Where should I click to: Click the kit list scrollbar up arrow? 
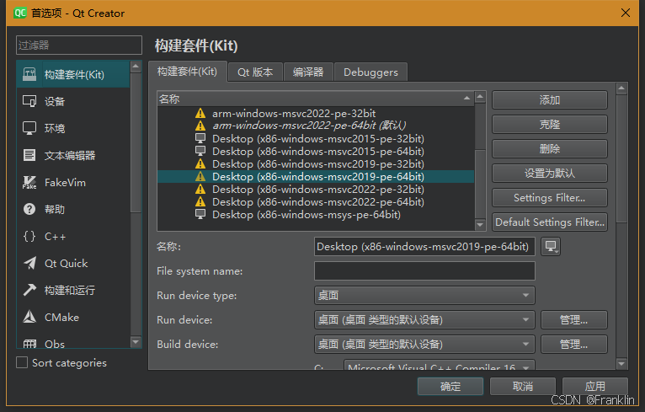[x=480, y=96]
